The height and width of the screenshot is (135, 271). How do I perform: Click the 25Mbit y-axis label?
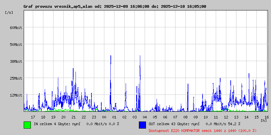(16, 78)
